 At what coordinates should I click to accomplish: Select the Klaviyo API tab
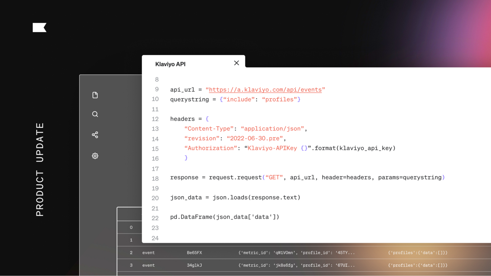[x=170, y=64]
